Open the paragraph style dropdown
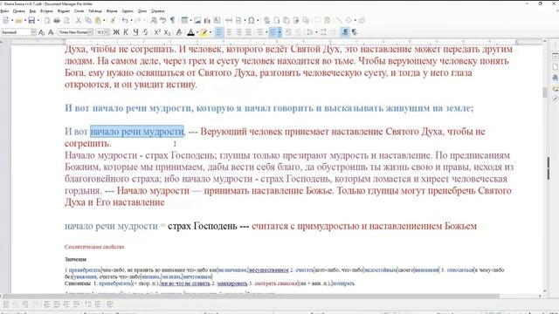This screenshot has width=559, height=314. coord(33,32)
